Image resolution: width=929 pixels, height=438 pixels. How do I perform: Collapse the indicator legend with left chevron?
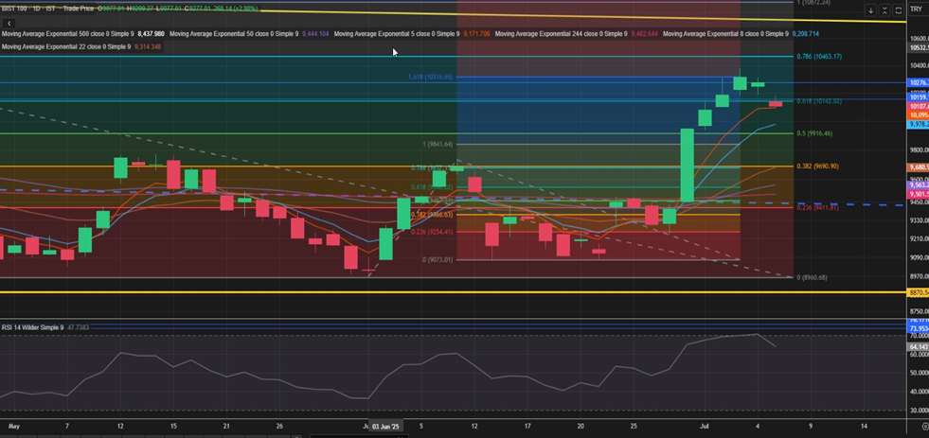click(9, 23)
